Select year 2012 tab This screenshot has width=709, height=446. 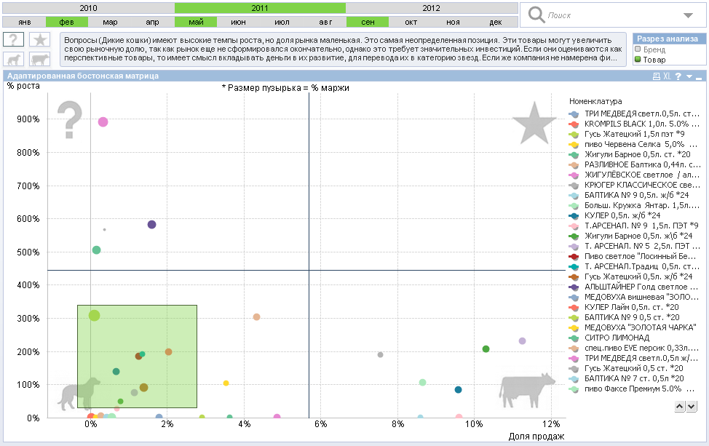coord(431,8)
